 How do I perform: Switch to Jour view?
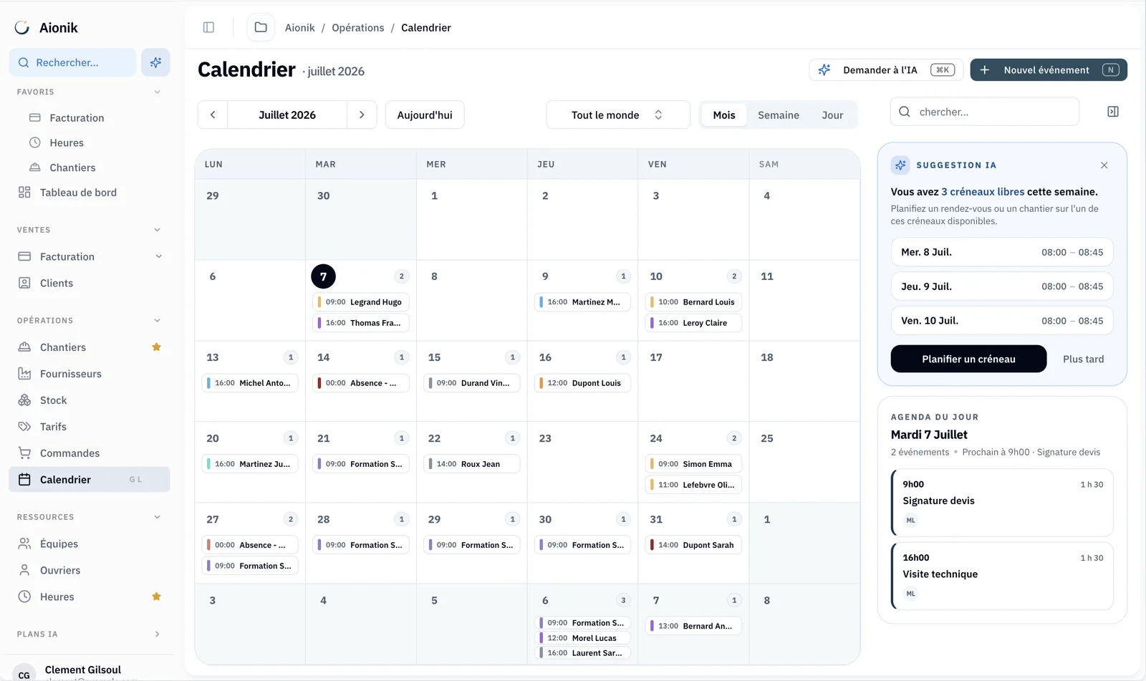click(x=832, y=115)
